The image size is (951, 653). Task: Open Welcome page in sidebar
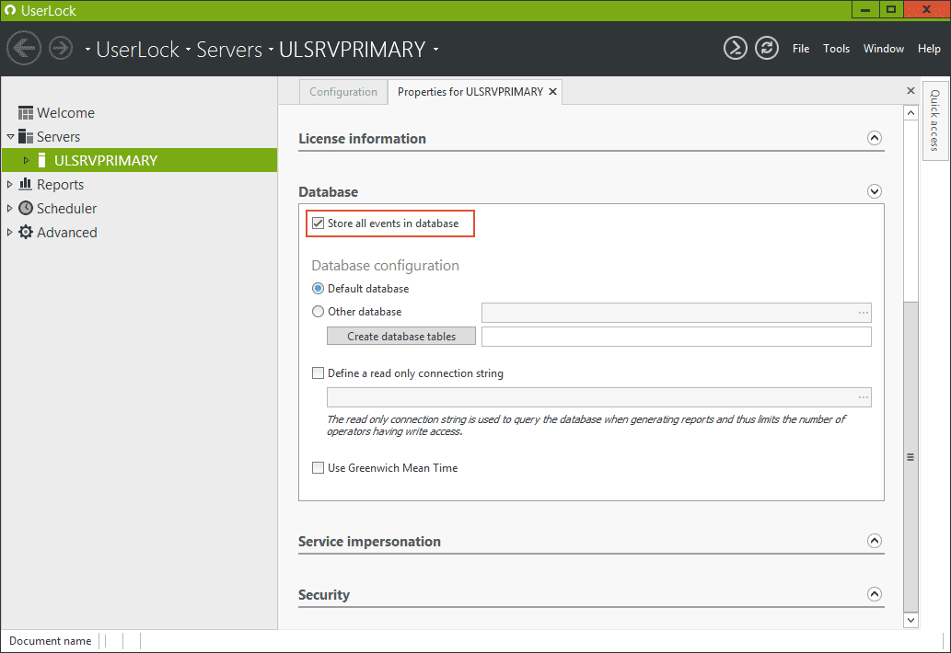65,113
